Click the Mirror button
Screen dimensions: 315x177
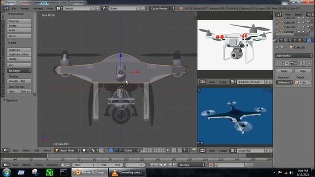tap(19, 36)
